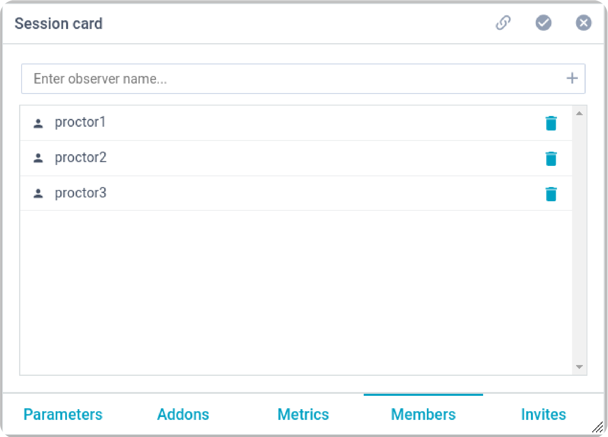Open the Invites tab
608x437 pixels.
pyautogui.click(x=543, y=414)
